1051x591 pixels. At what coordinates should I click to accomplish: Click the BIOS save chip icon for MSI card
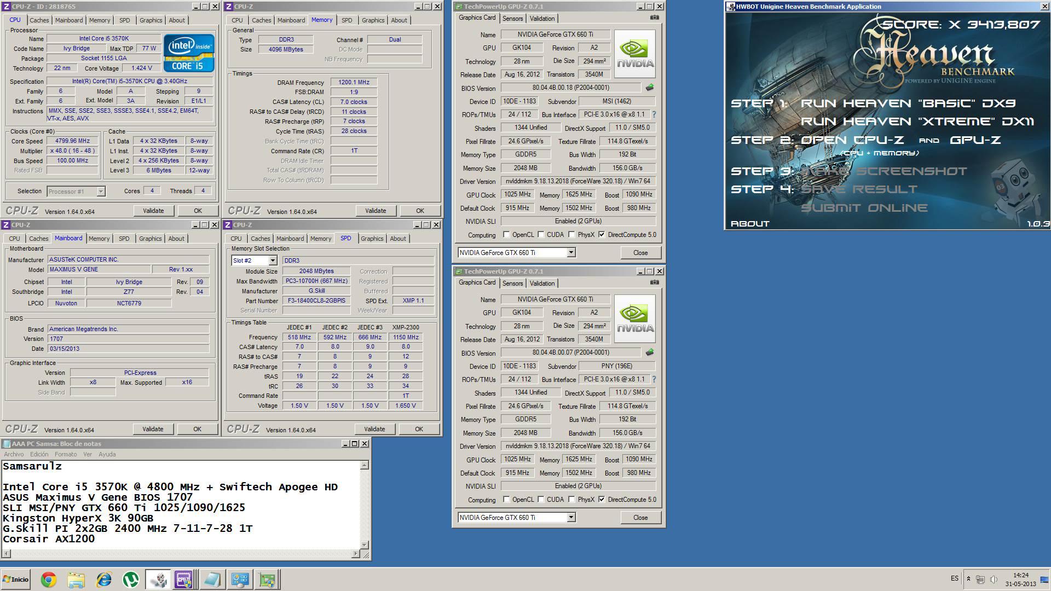click(x=650, y=88)
